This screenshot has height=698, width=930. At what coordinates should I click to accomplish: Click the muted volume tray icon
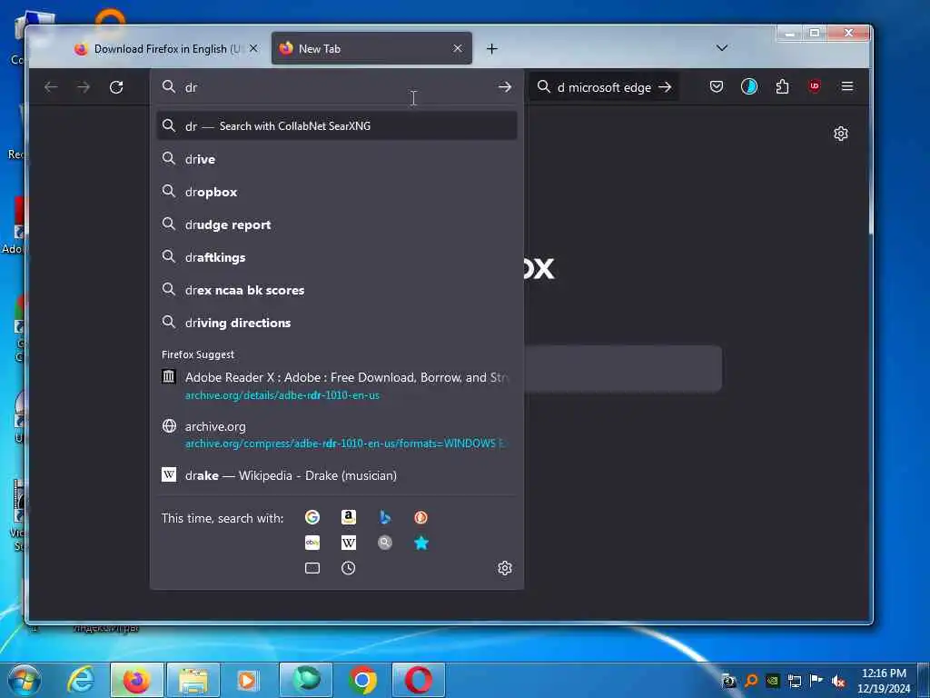tap(838, 681)
